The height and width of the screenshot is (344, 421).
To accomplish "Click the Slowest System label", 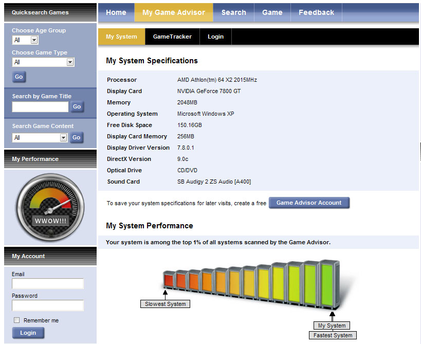I will (x=164, y=303).
